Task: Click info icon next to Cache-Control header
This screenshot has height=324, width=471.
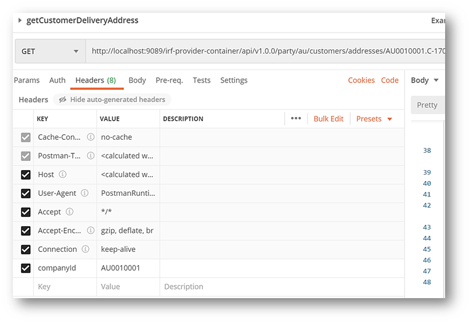Action: point(91,137)
